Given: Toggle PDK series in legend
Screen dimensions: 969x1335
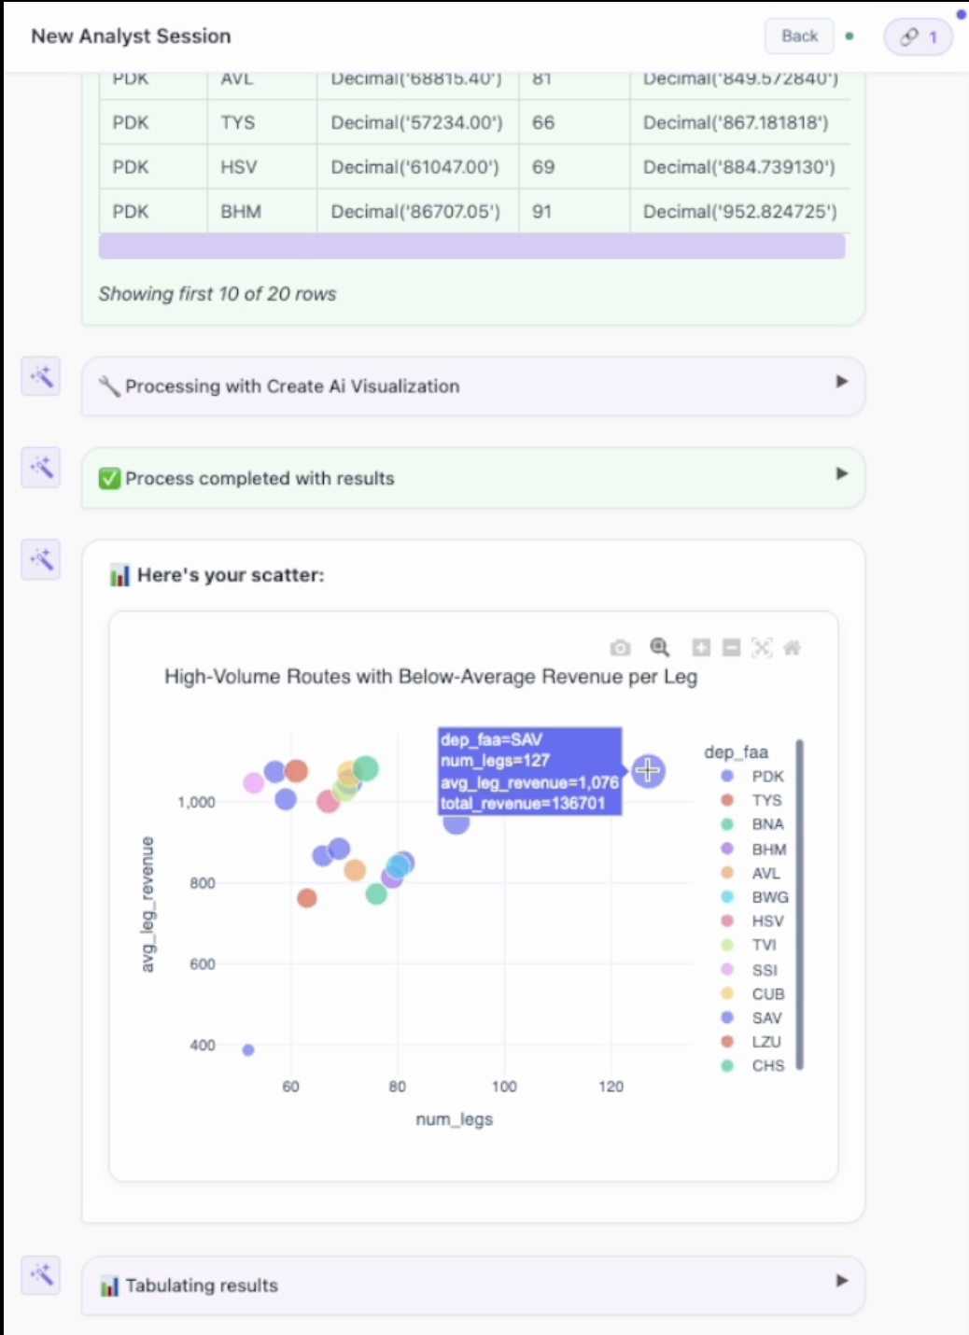Looking at the screenshot, I should point(753,776).
